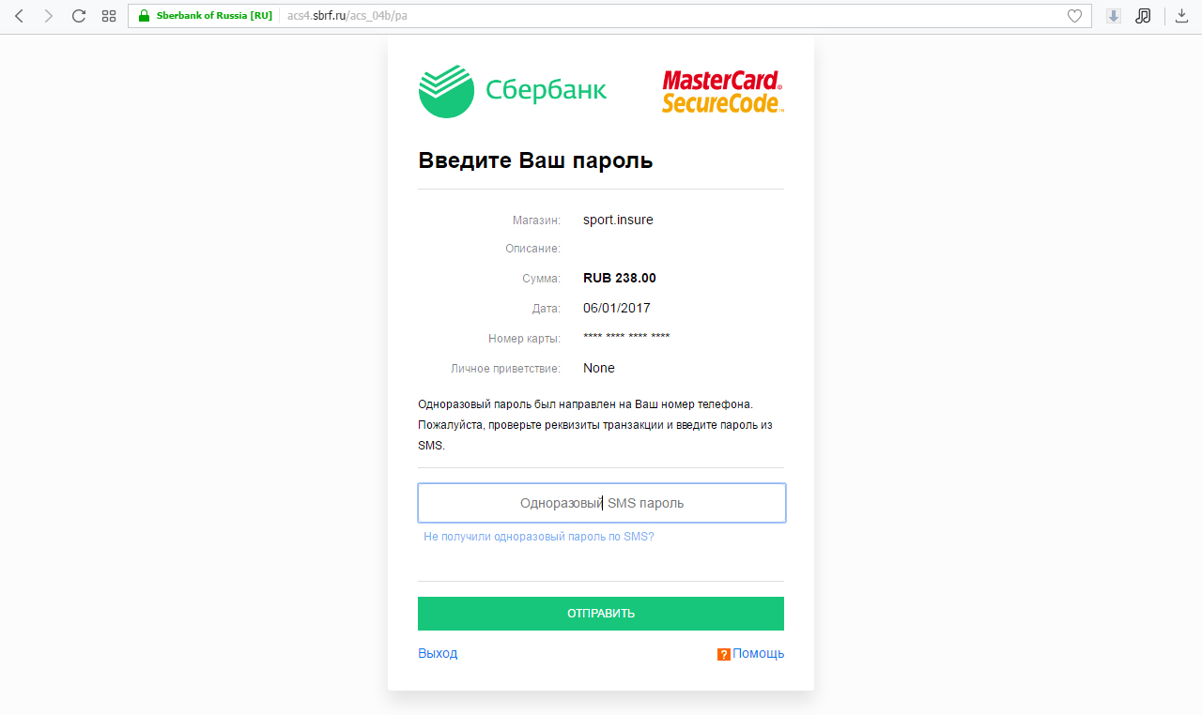Click the browser forward arrow
The width and height of the screenshot is (1202, 715).
tap(49, 16)
